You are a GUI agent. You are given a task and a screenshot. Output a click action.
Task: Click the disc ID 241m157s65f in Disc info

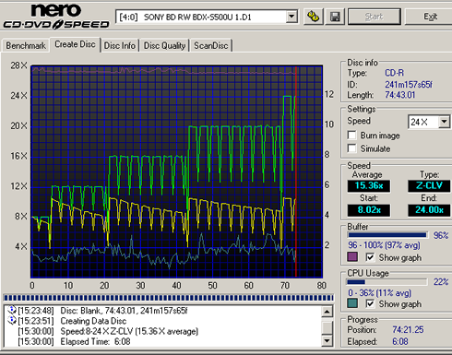(409, 84)
